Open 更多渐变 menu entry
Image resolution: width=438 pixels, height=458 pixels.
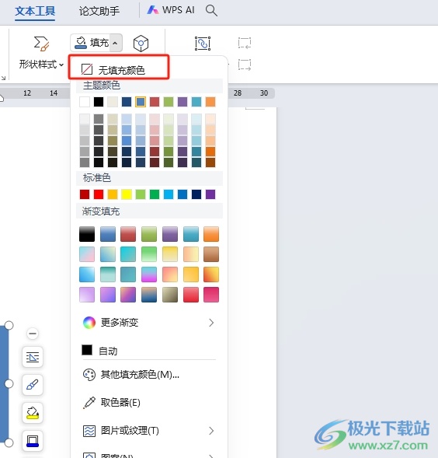[x=149, y=323]
